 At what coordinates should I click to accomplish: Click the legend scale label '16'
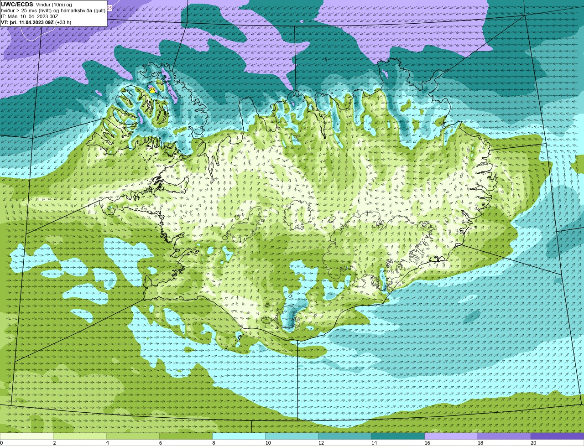(x=427, y=443)
